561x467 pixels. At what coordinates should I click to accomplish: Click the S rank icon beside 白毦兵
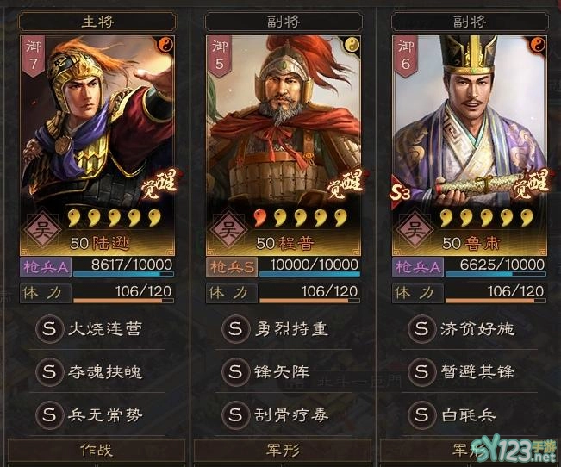[421, 414]
